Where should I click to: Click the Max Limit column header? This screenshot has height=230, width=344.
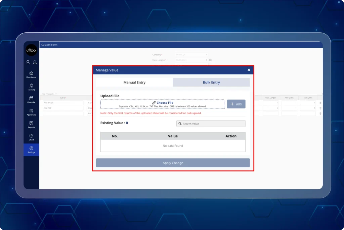(308, 98)
